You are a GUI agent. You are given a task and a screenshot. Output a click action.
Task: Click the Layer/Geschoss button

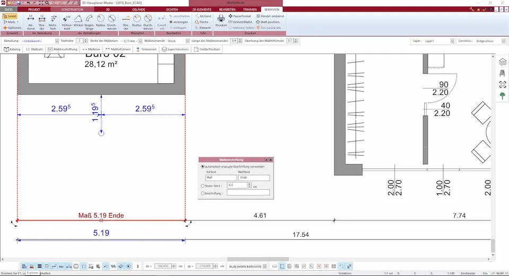(x=175, y=49)
